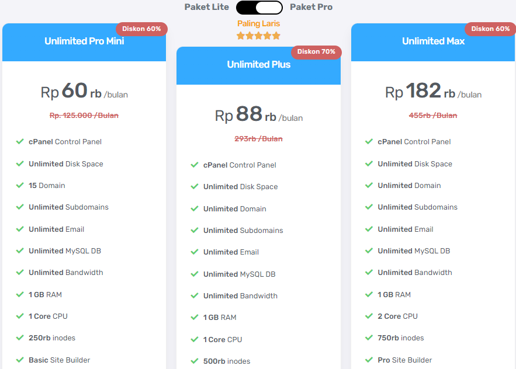516x369 pixels.
Task: Click the Diskon 70% badge on Unlimited Plus
Action: [x=316, y=52]
